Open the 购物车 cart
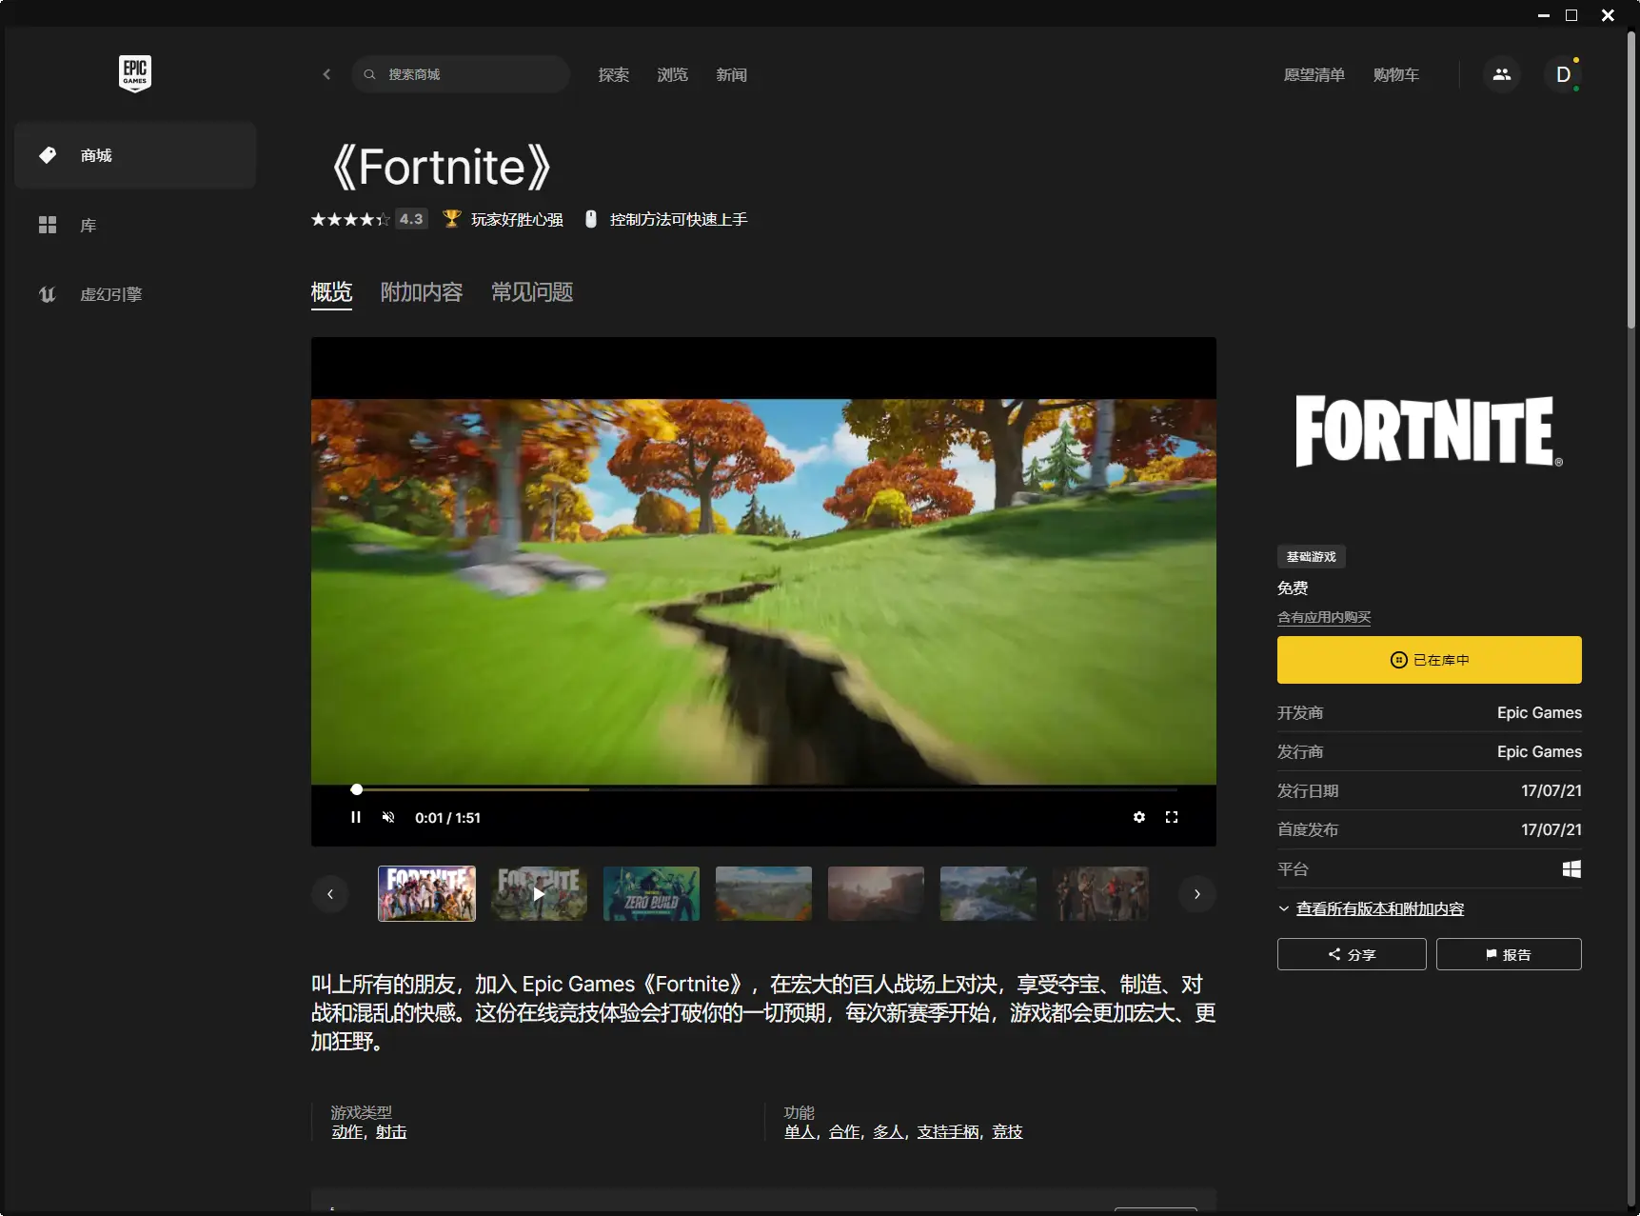1640x1216 pixels. point(1395,74)
